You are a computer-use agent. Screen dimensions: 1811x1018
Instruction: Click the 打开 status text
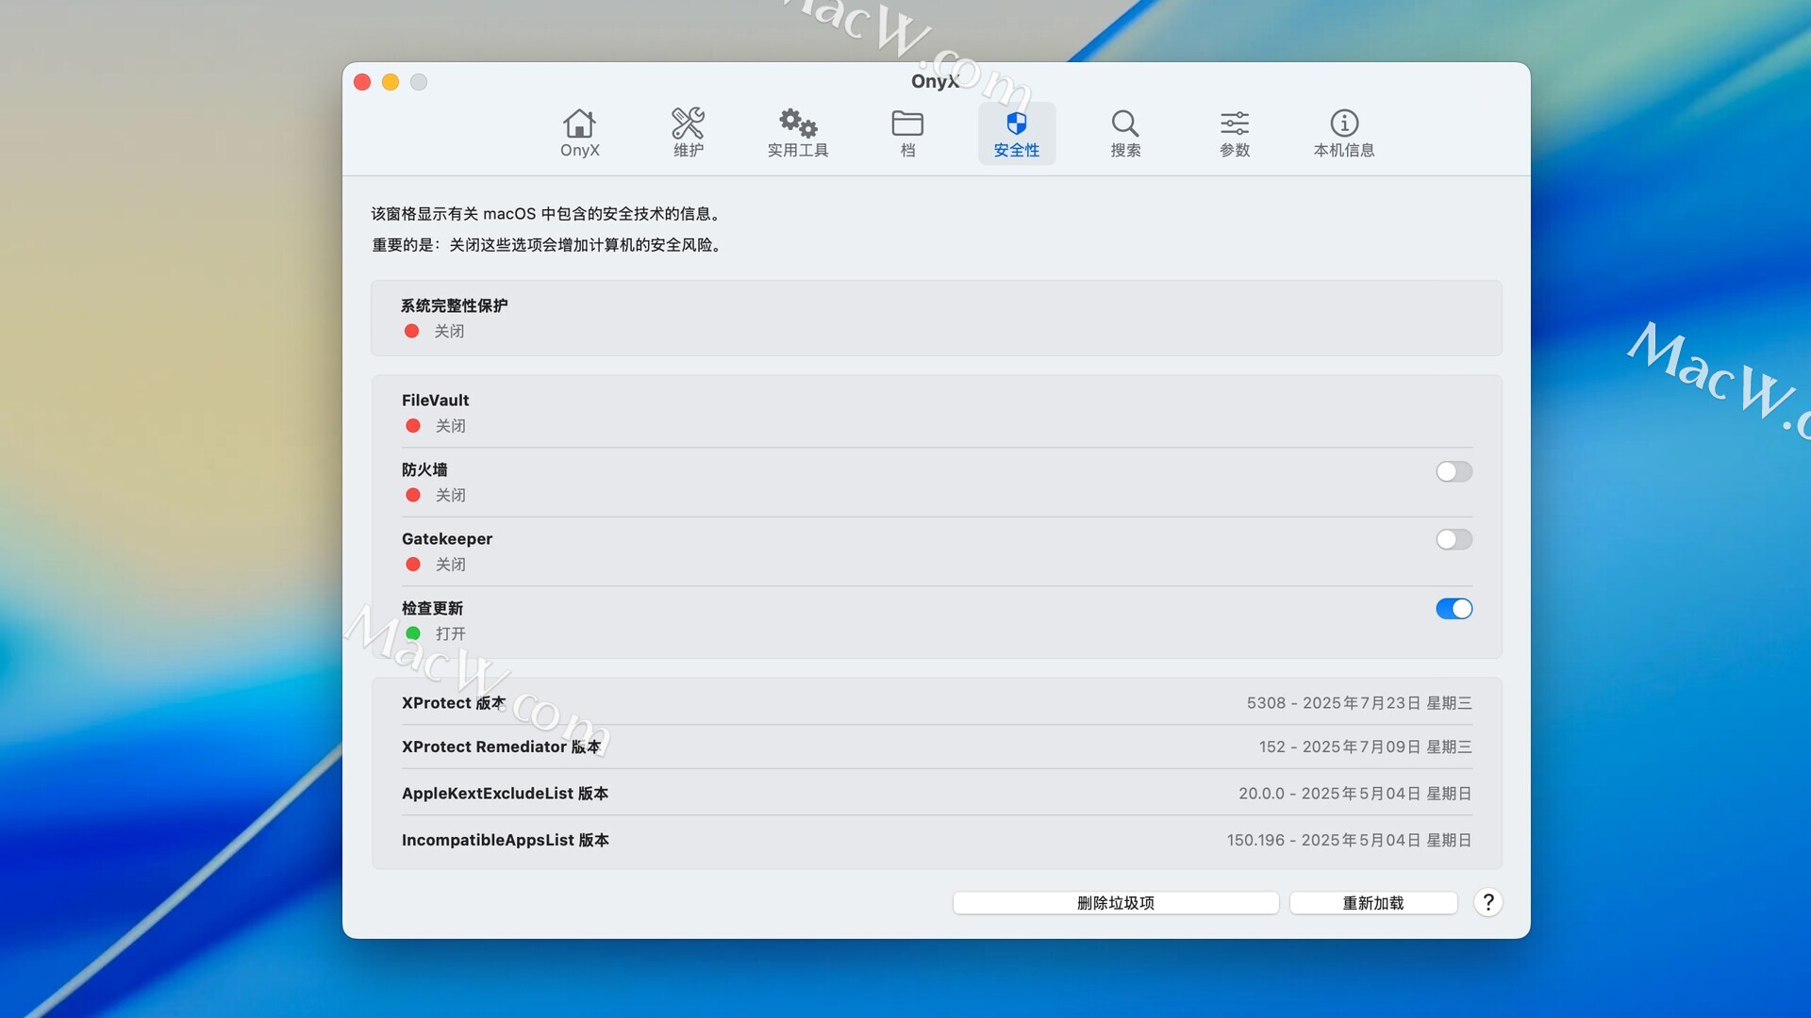pos(450,633)
